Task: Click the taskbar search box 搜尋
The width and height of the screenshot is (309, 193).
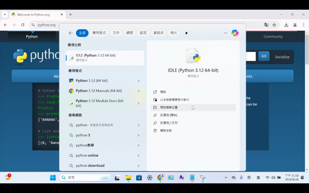Action: point(85,177)
